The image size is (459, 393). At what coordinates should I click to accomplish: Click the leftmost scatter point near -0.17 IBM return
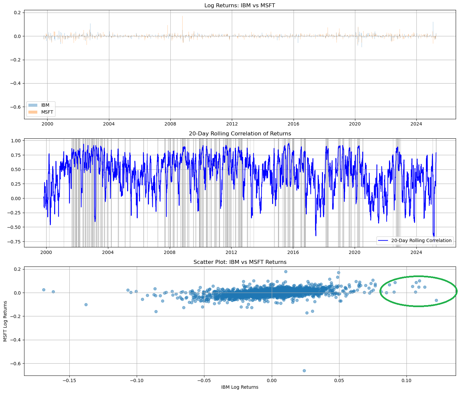[x=44, y=290]
